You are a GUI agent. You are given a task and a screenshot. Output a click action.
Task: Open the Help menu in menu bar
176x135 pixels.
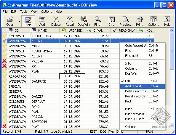click(x=59, y=12)
